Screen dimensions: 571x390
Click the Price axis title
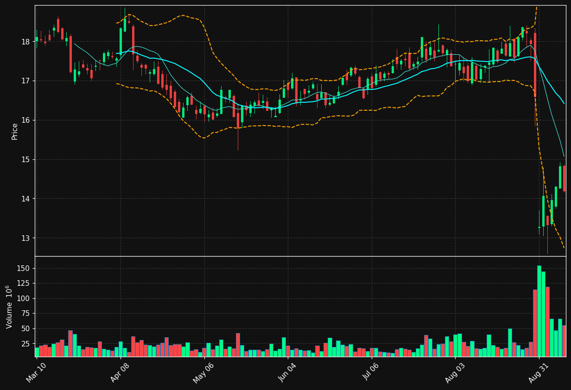[15, 131]
